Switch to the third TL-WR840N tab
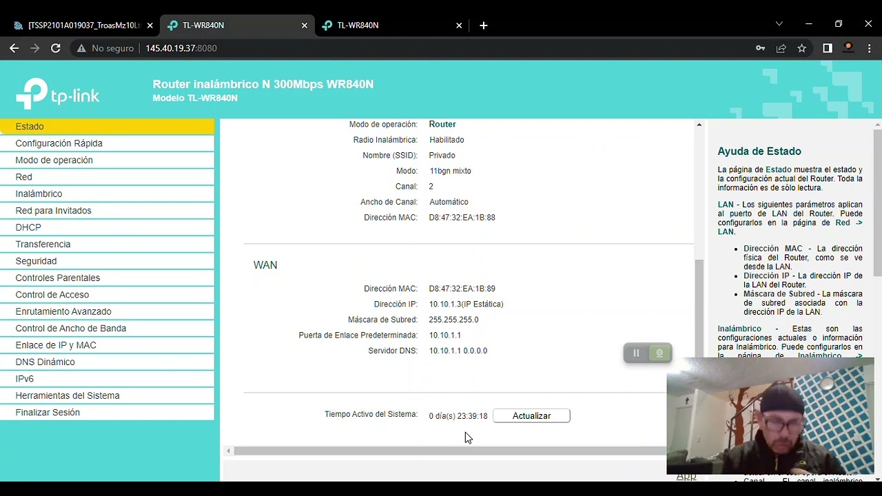The width and height of the screenshot is (882, 496). pos(391,25)
